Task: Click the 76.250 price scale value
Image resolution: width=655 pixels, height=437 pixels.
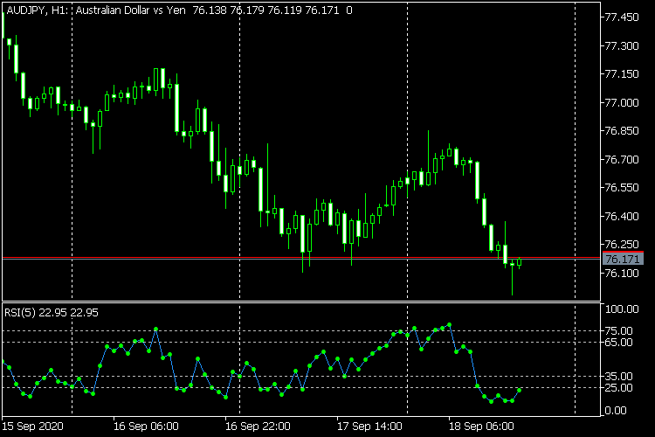Action: (622, 244)
